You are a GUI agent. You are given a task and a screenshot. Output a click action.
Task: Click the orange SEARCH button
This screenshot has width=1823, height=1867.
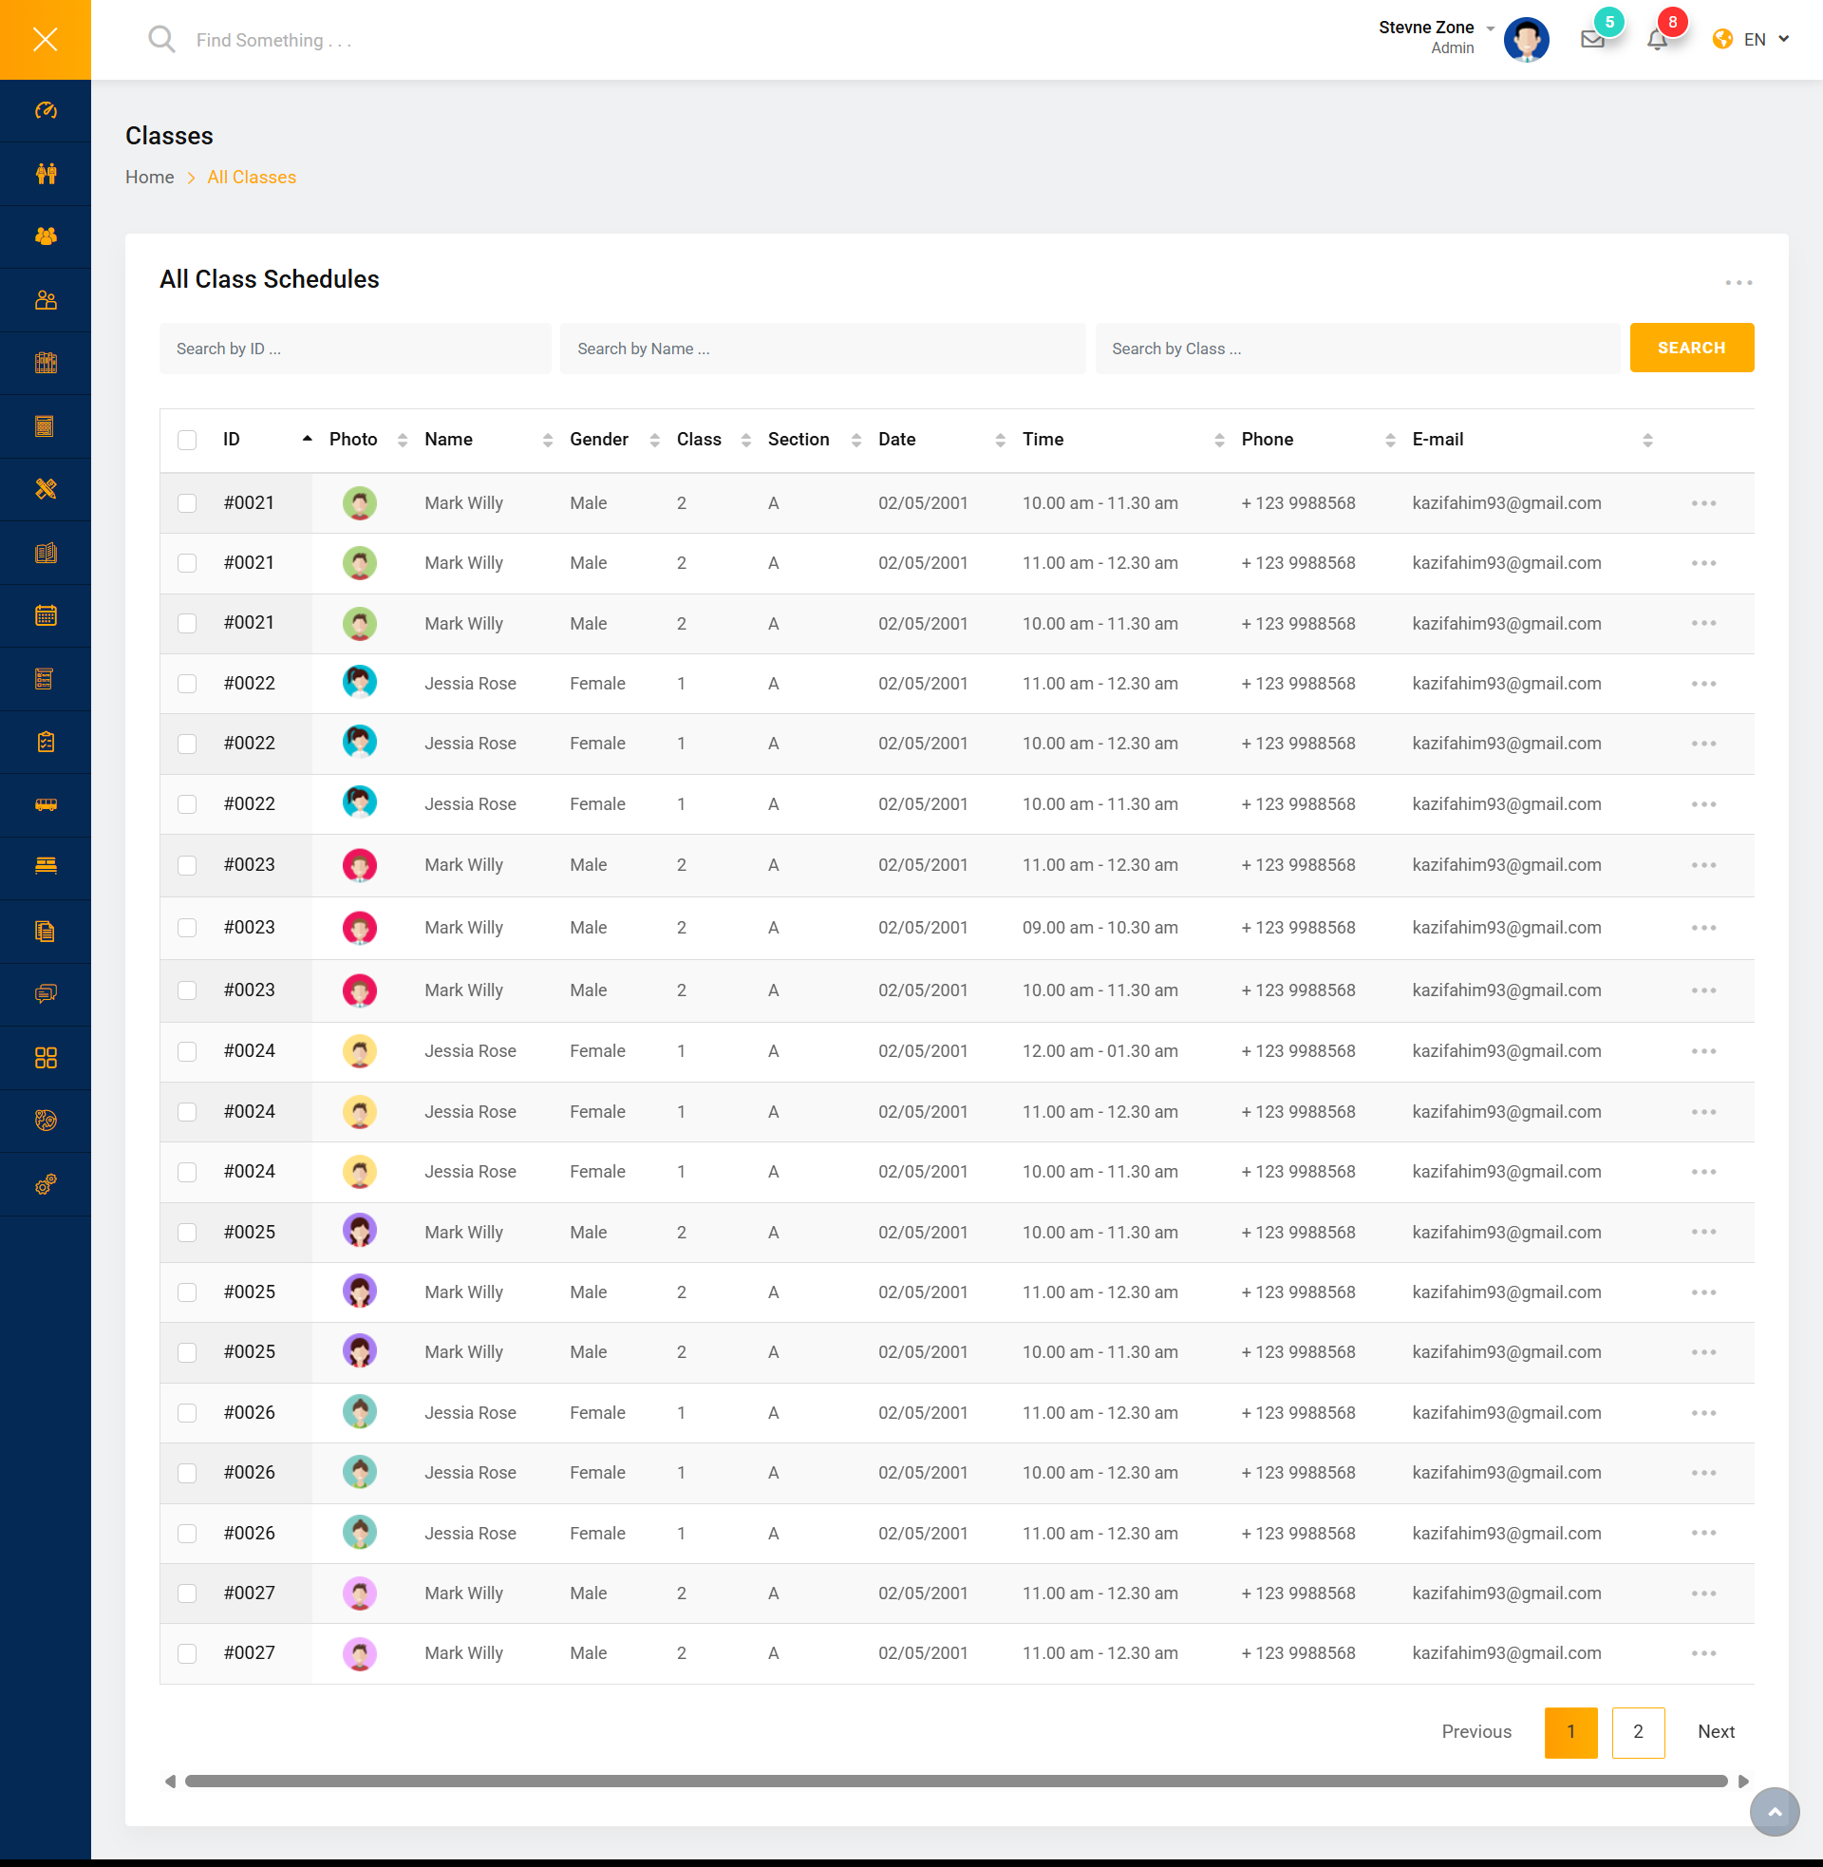pyautogui.click(x=1691, y=348)
